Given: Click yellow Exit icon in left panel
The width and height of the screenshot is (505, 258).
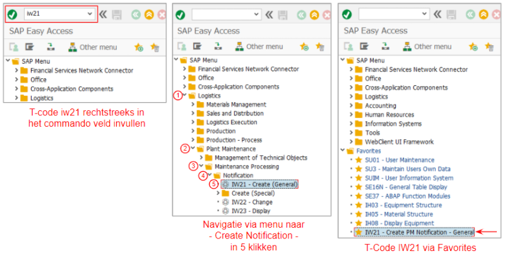Looking at the screenshot, I should coord(149,15).
